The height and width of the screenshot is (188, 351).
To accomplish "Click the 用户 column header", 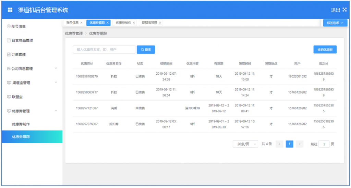I will (x=297, y=63).
